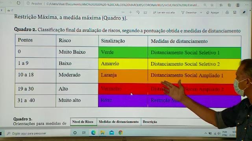Open File Explorer from taskbar

[102, 132]
